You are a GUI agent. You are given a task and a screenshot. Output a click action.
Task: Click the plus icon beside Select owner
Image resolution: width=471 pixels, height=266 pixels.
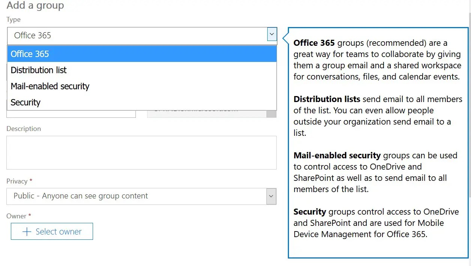click(26, 231)
